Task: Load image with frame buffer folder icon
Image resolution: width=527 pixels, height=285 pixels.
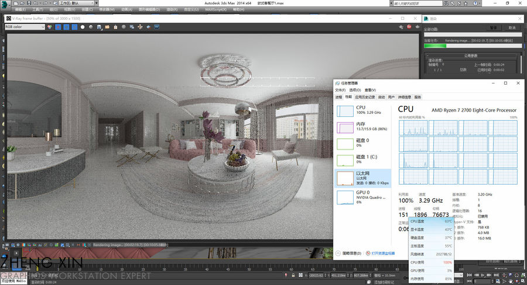Action: 107,27
